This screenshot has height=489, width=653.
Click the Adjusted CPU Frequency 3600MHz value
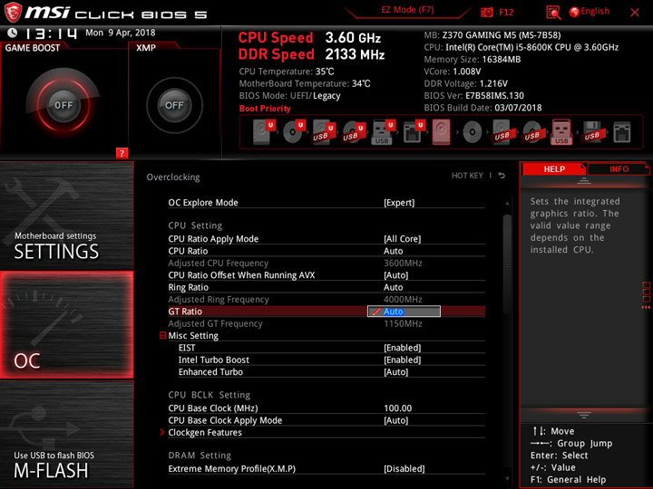pyautogui.click(x=403, y=263)
